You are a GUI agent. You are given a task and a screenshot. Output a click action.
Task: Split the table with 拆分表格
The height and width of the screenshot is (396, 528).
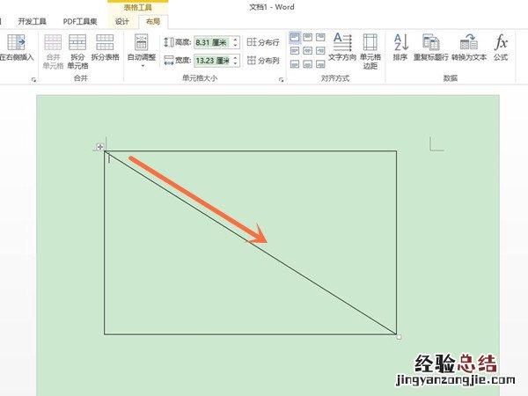105,48
